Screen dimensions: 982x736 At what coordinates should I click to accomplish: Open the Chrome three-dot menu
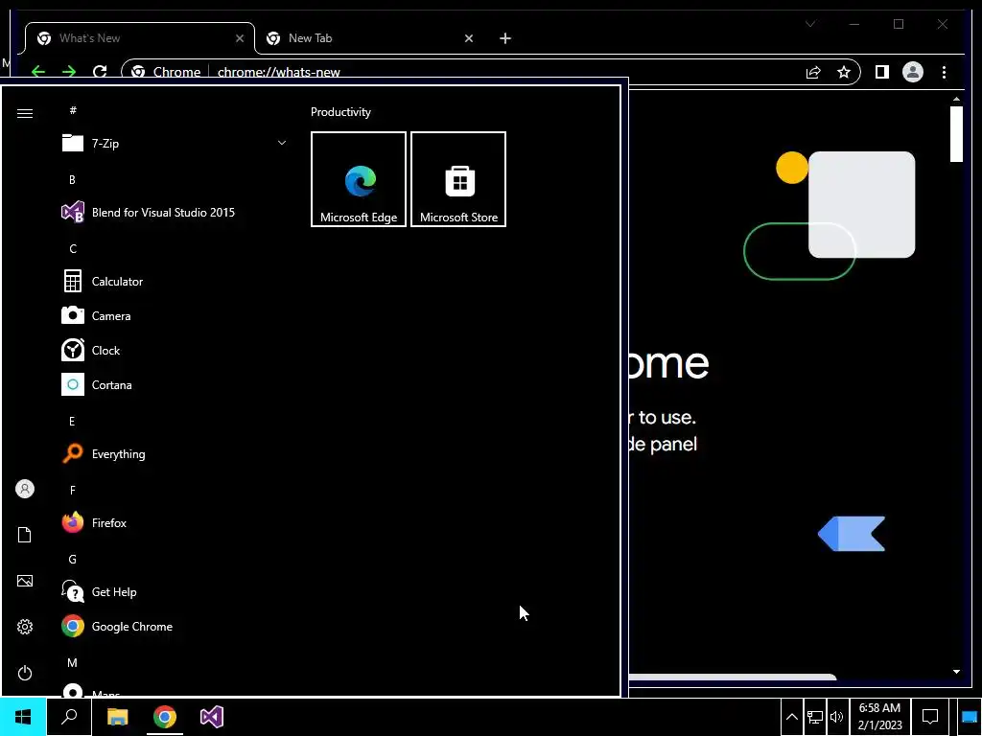[944, 72]
